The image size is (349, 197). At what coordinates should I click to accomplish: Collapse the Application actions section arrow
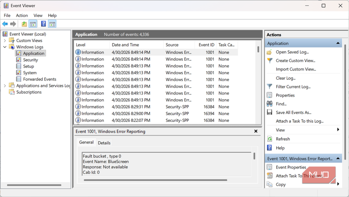tap(338, 43)
